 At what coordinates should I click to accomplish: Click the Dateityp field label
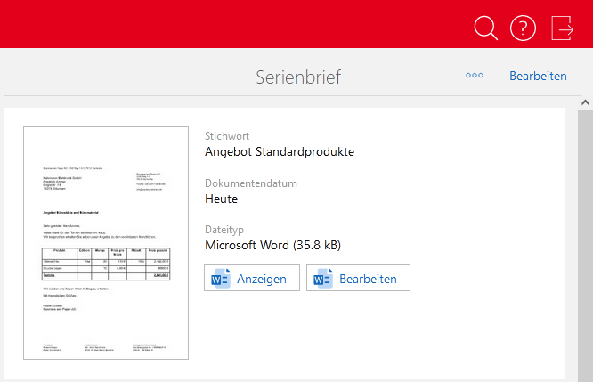[x=228, y=230]
